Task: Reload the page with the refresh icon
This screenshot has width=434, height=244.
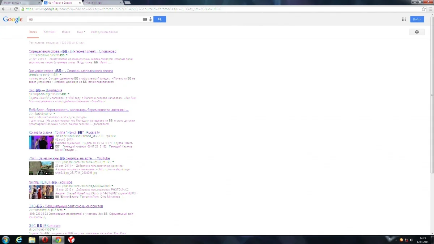Action: [16, 9]
